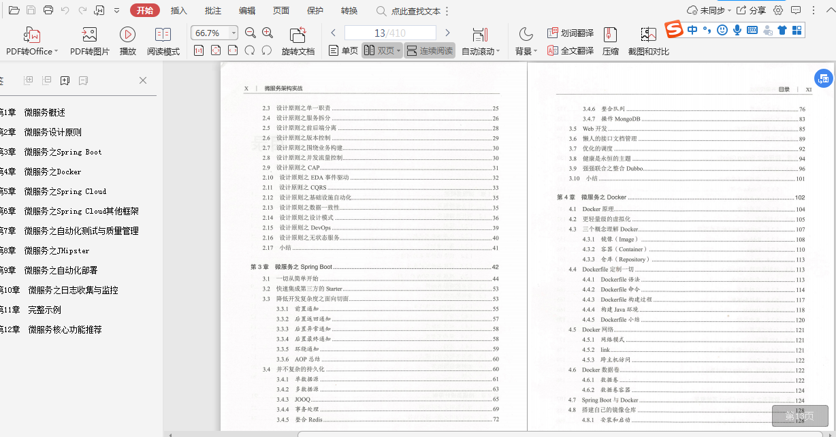Open the Sogou skin shirt icon
836x437 pixels.
click(782, 30)
